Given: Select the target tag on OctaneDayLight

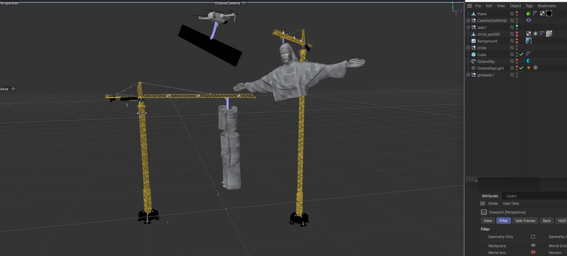Looking at the screenshot, I should pos(535,68).
